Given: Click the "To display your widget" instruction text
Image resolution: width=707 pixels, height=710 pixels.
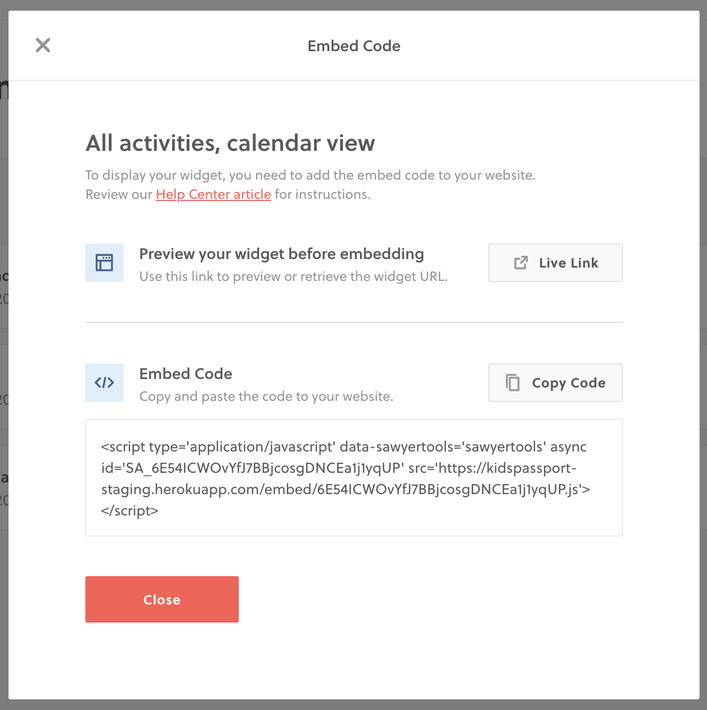Looking at the screenshot, I should (310, 175).
